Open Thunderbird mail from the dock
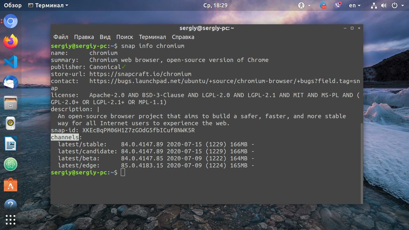The height and width of the screenshot is (230, 409). coord(11,82)
